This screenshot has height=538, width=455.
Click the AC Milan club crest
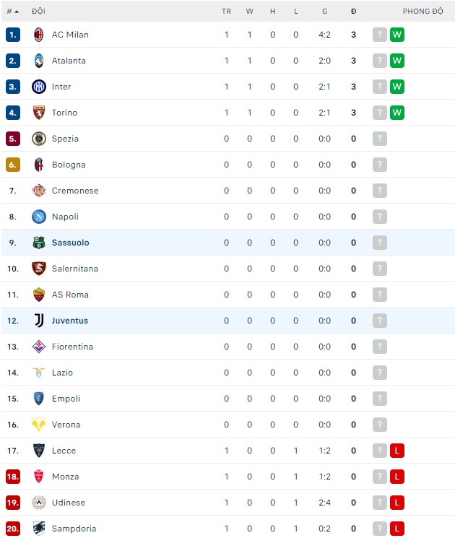[x=39, y=35]
